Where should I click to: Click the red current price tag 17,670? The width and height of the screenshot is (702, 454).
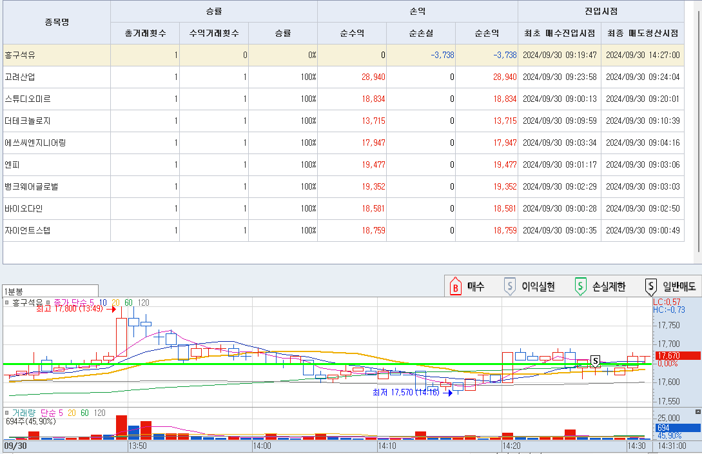click(x=678, y=355)
